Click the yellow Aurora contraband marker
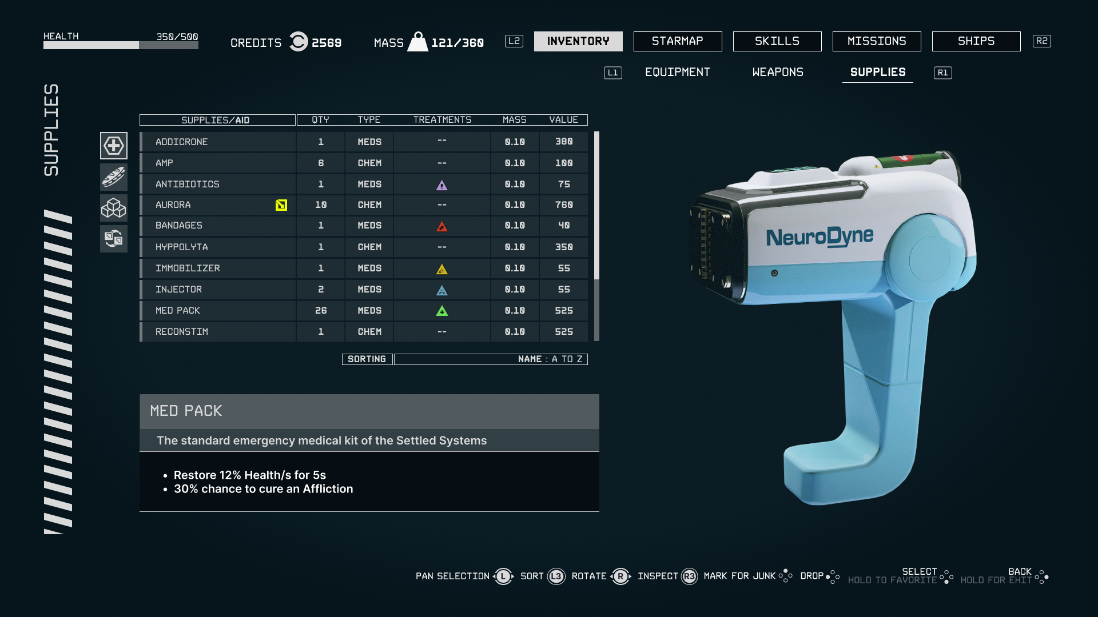 point(281,205)
